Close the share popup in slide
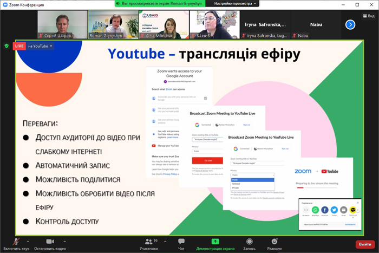379x253 pixels. pos(358,203)
